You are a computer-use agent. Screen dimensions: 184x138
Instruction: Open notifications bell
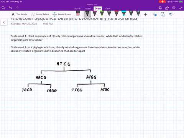[x=160, y=8]
